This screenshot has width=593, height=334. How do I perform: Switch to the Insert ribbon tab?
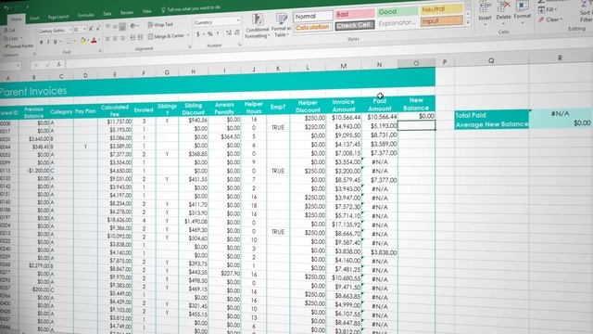click(34, 18)
